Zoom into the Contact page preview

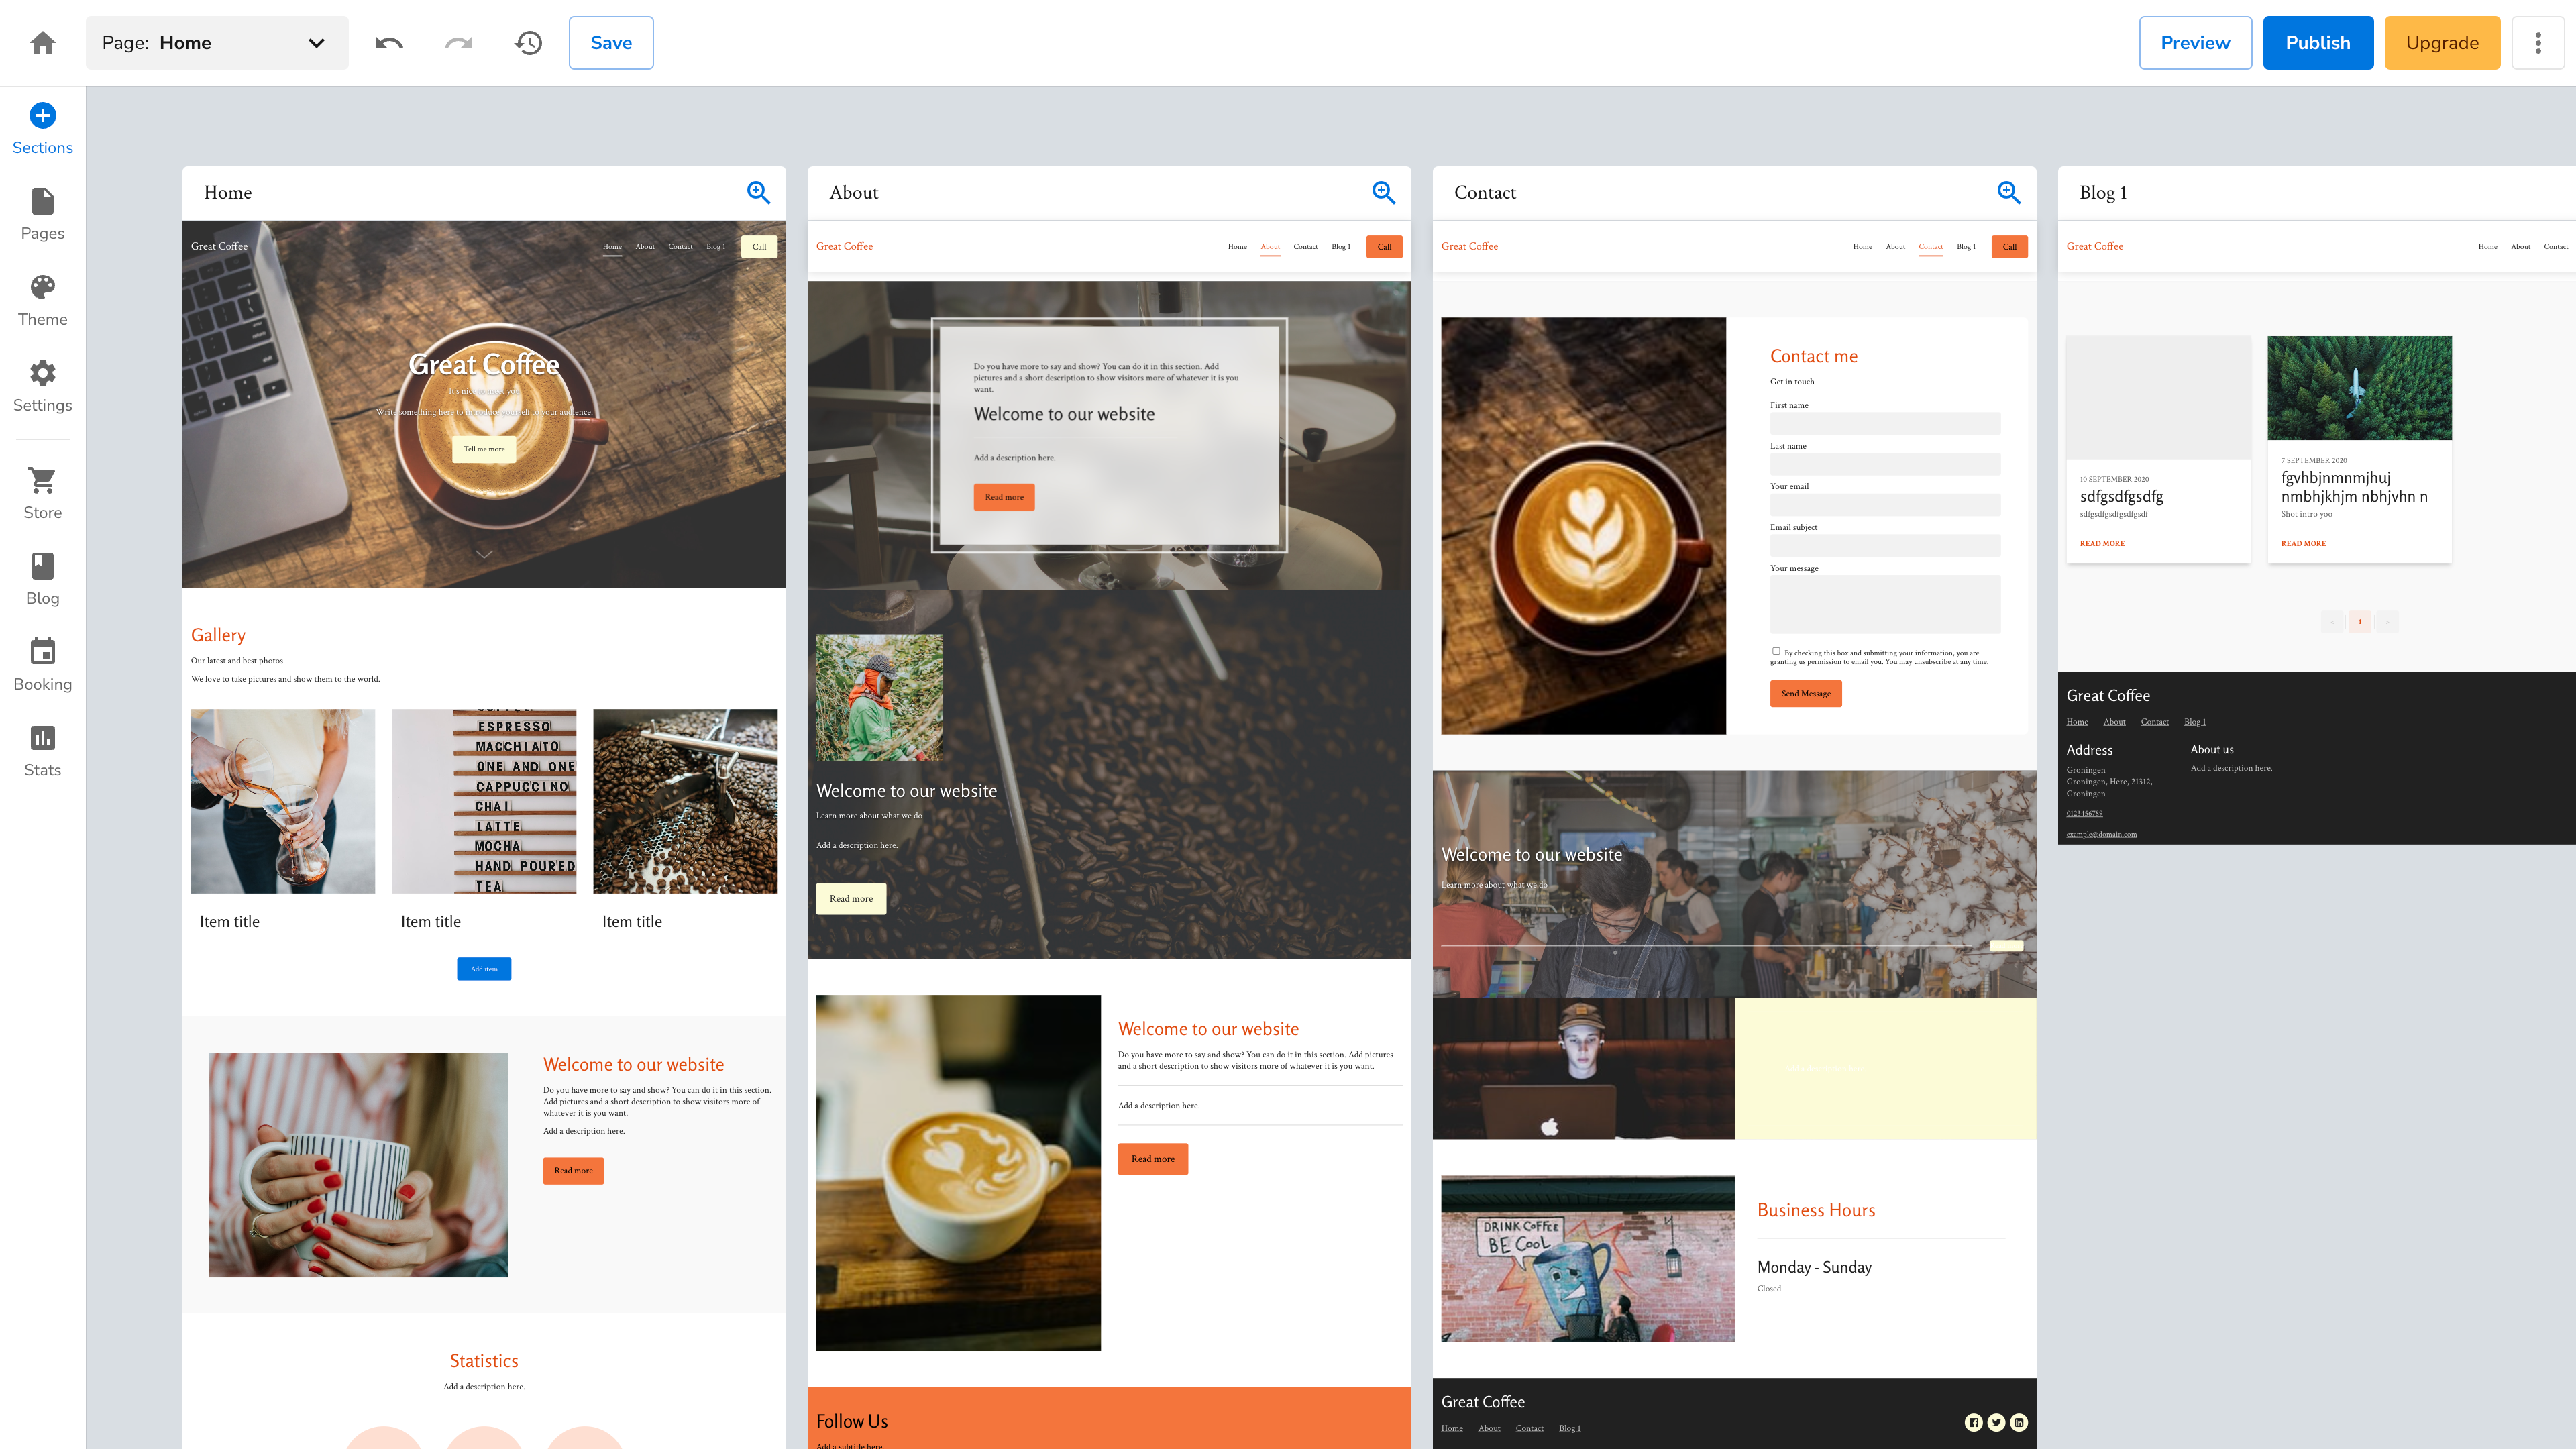pyautogui.click(x=2009, y=192)
